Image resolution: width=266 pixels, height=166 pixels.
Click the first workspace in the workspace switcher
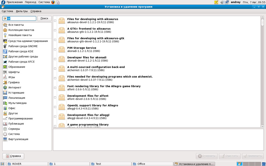pyautogui.click(x=240, y=164)
